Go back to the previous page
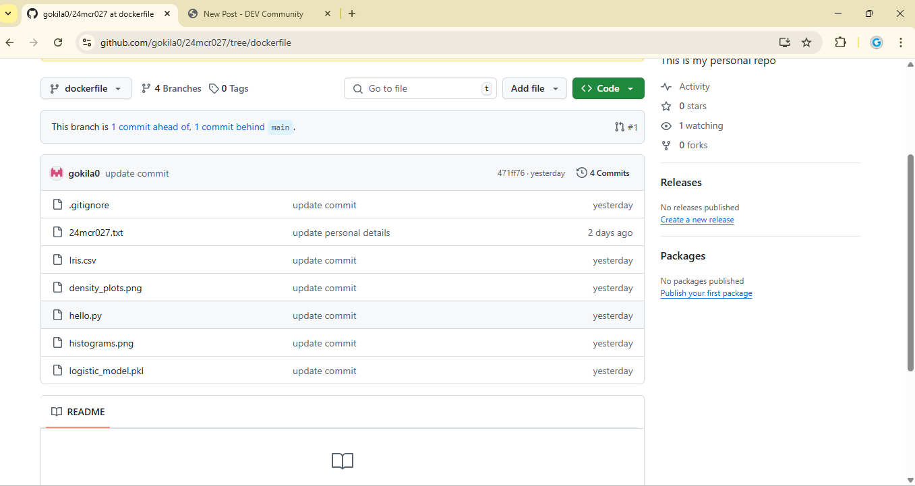The width and height of the screenshot is (915, 486). 9,42
